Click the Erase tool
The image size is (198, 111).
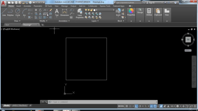tap(50, 10)
